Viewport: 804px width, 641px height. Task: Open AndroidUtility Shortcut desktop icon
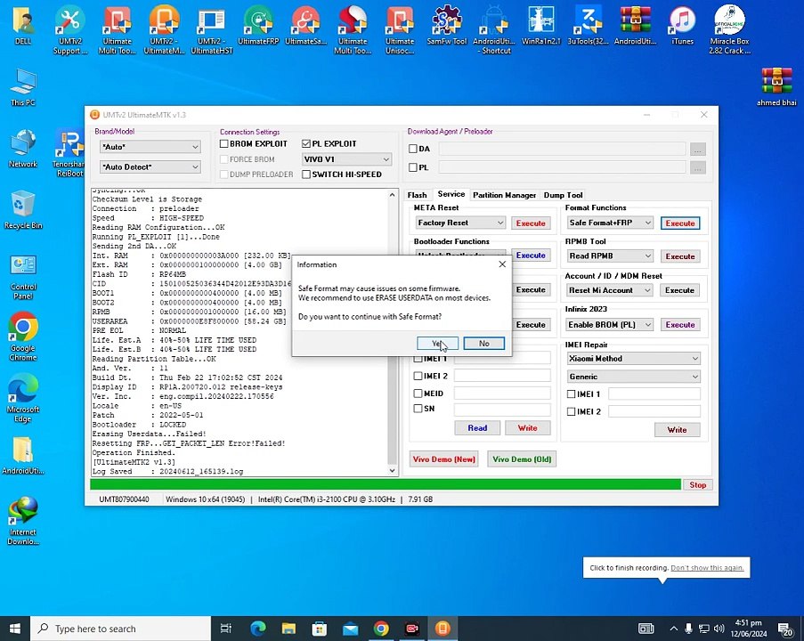494,29
